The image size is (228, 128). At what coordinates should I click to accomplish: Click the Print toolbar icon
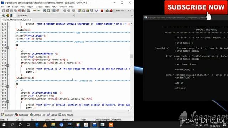coord(28,11)
